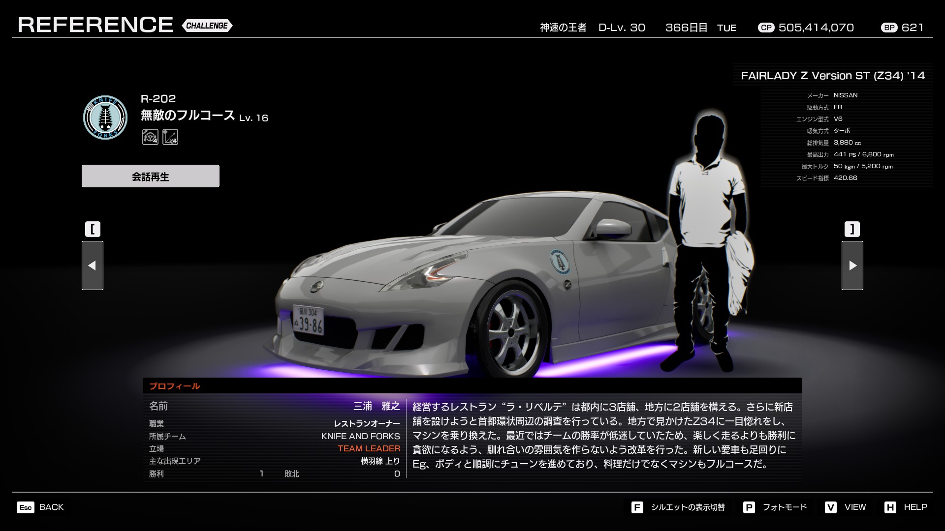Toggle silhouette display with F key button
This screenshot has width=945, height=531.
pyautogui.click(x=637, y=507)
